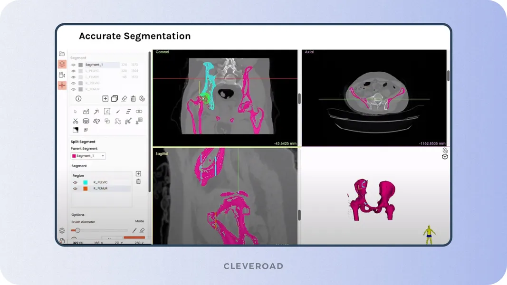Click the Add new segment icon
This screenshot has height=285, width=507.
click(105, 99)
